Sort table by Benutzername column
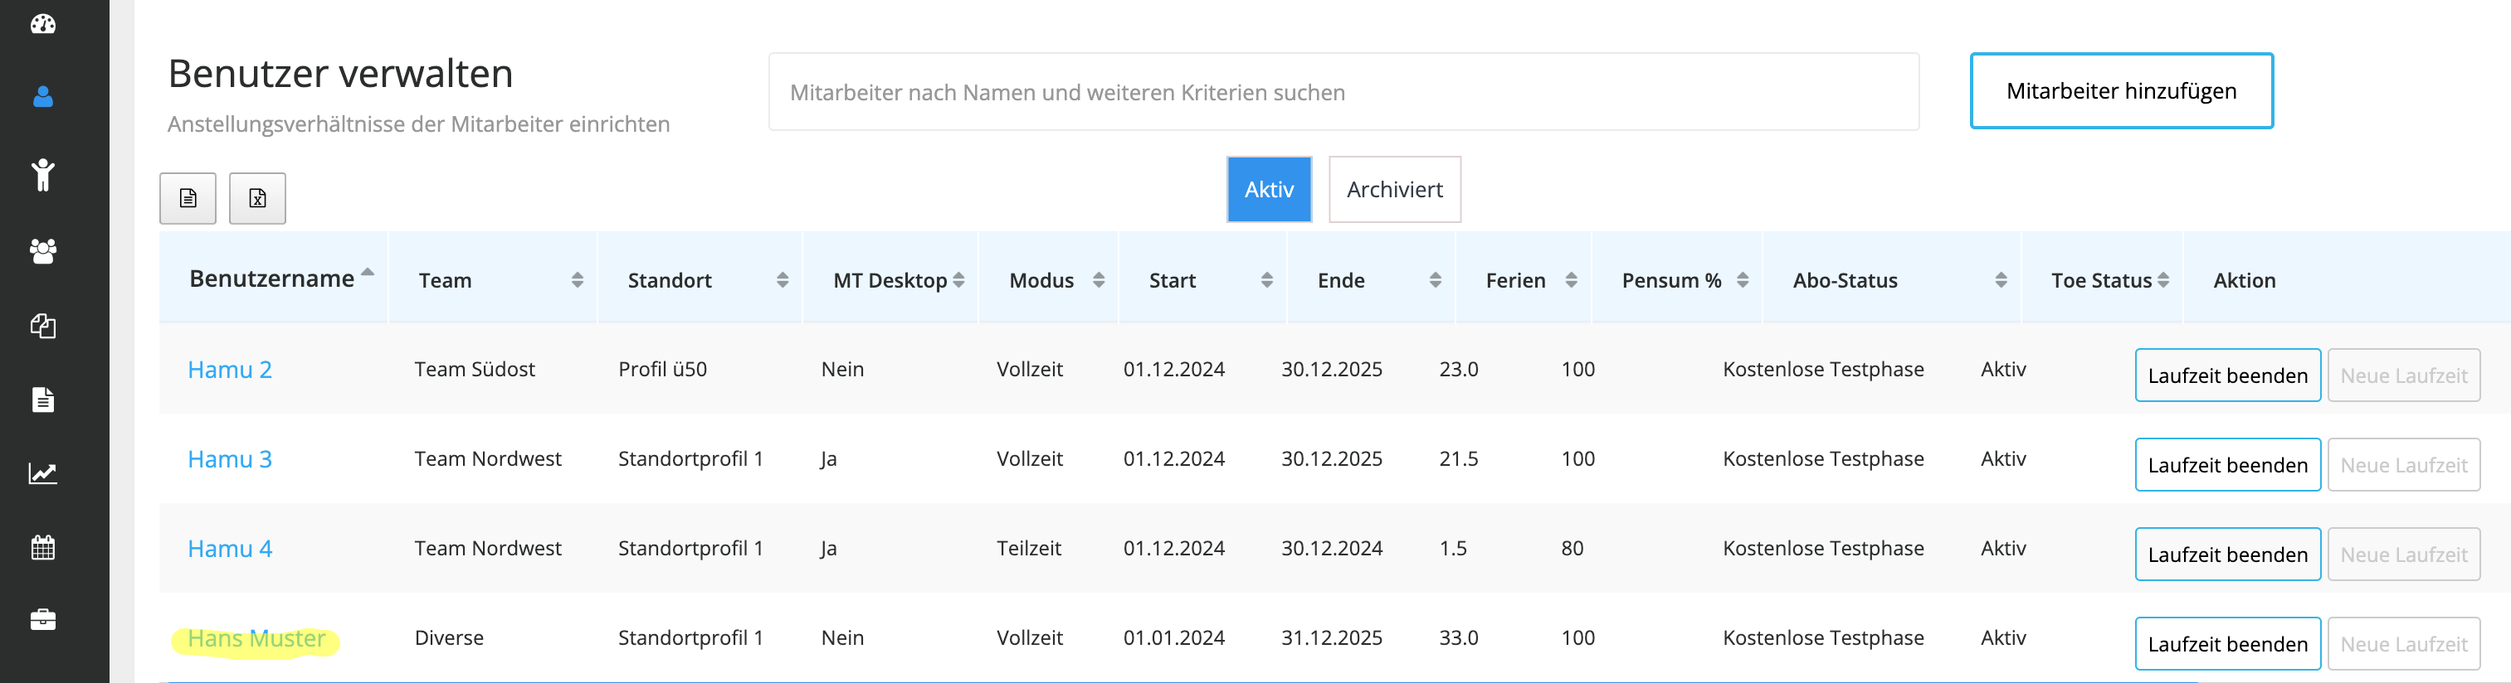 pyautogui.click(x=272, y=279)
